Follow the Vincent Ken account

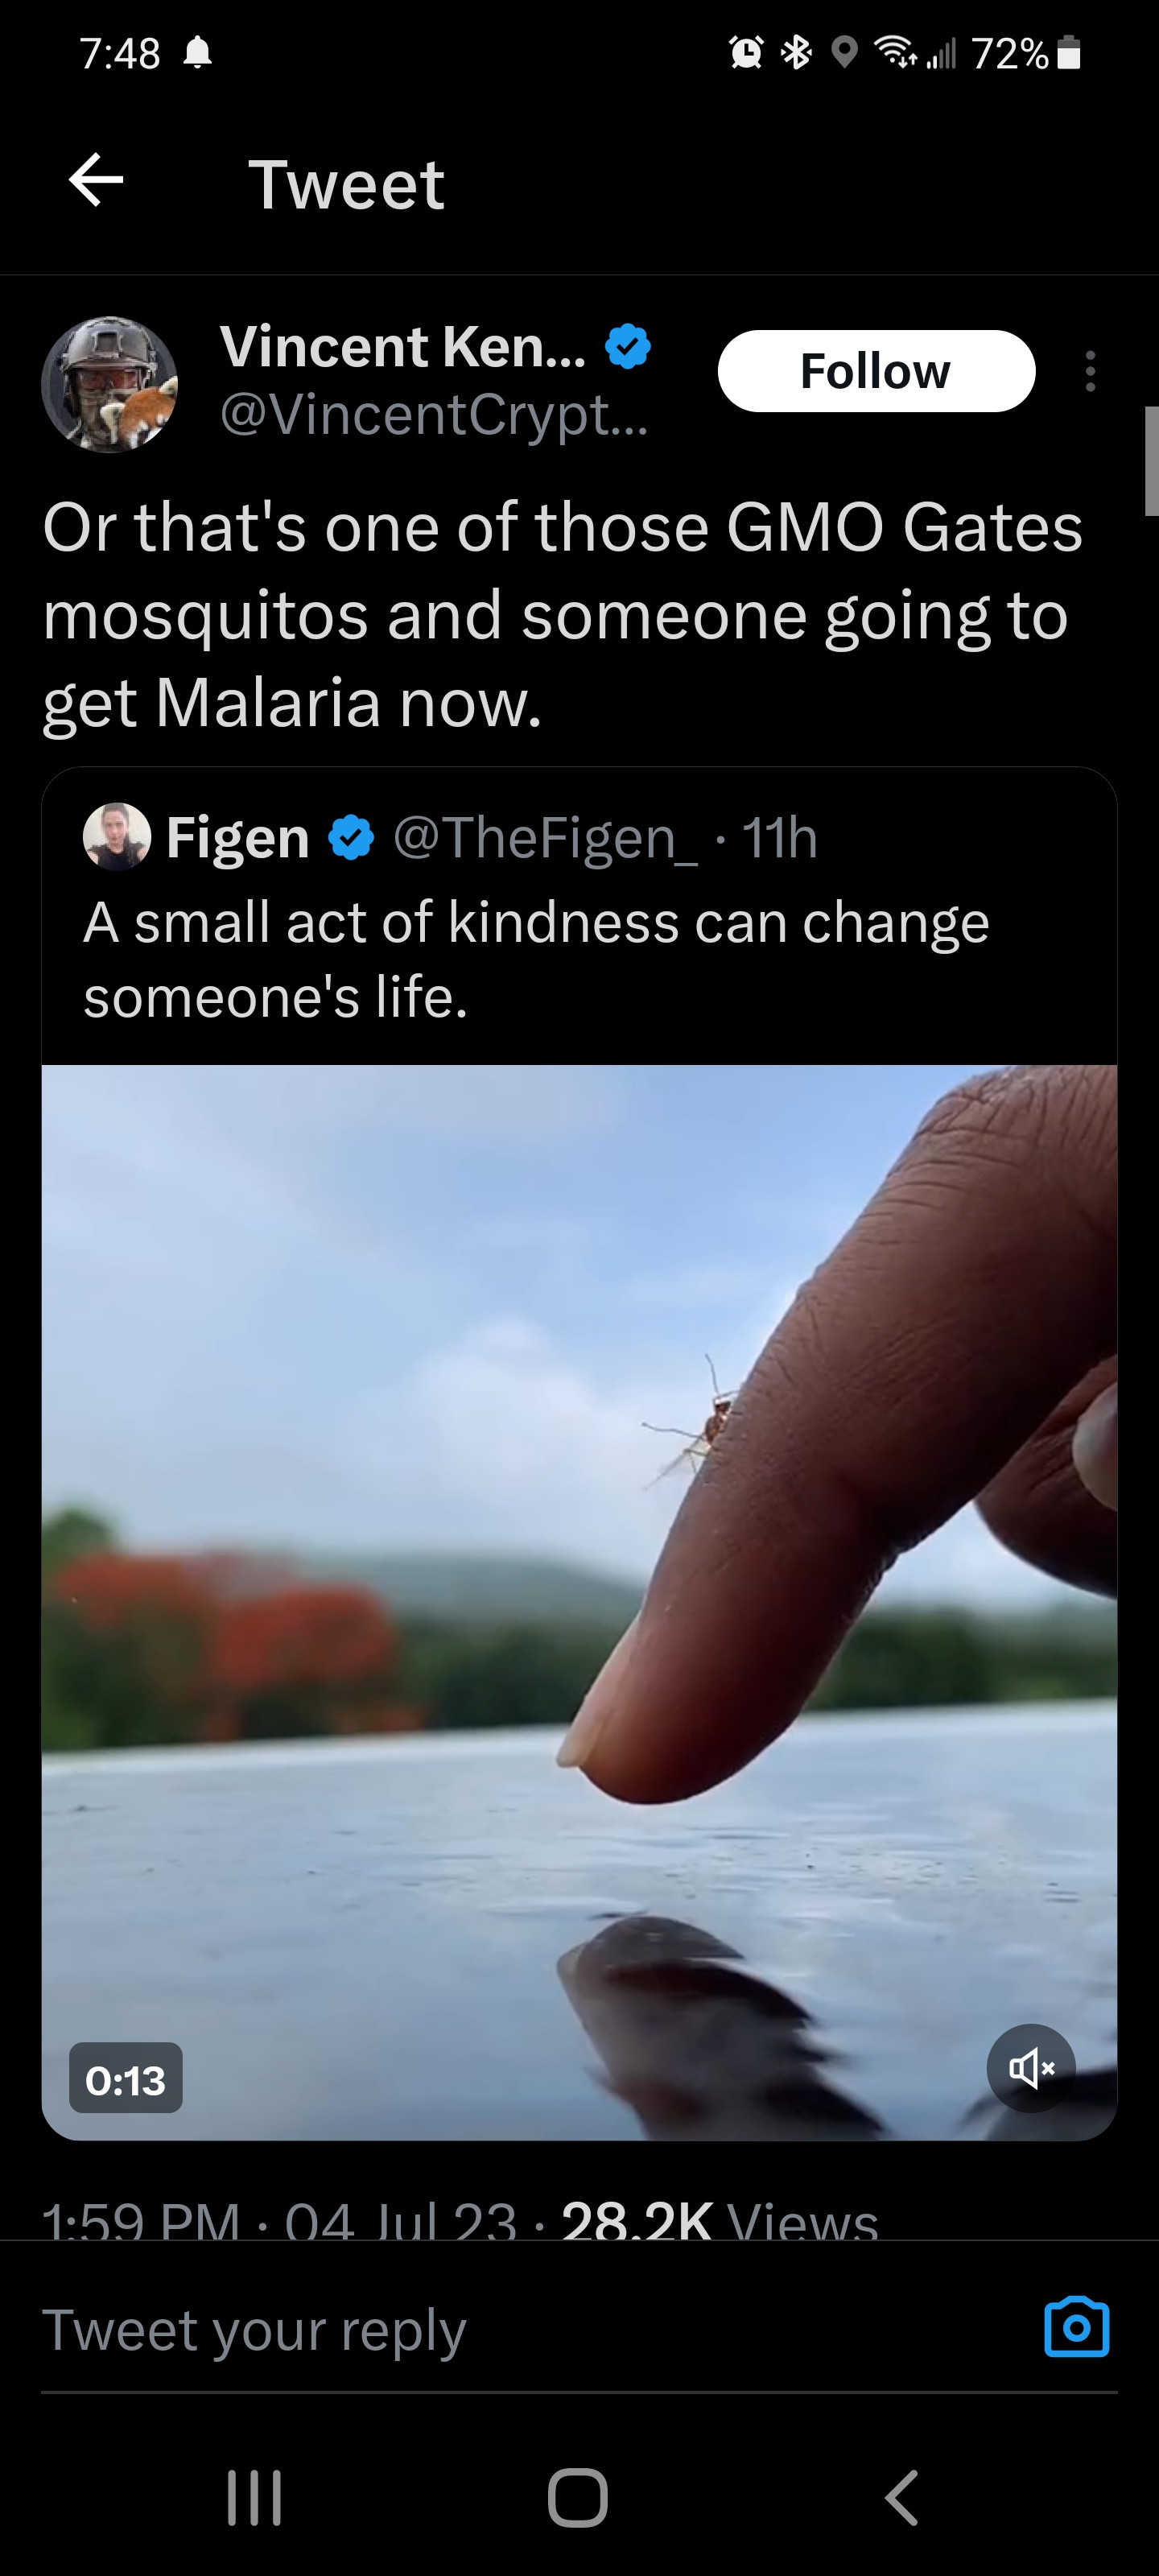pyautogui.click(x=875, y=371)
